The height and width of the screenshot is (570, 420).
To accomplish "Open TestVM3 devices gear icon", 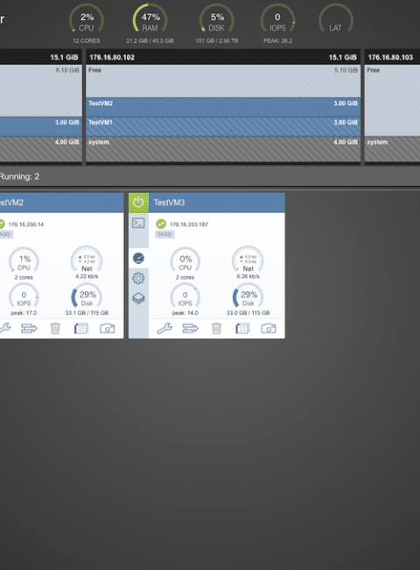I will pyautogui.click(x=138, y=279).
